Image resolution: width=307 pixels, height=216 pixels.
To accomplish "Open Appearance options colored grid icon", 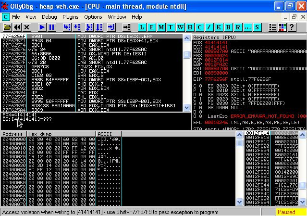I will [x=282, y=27].
